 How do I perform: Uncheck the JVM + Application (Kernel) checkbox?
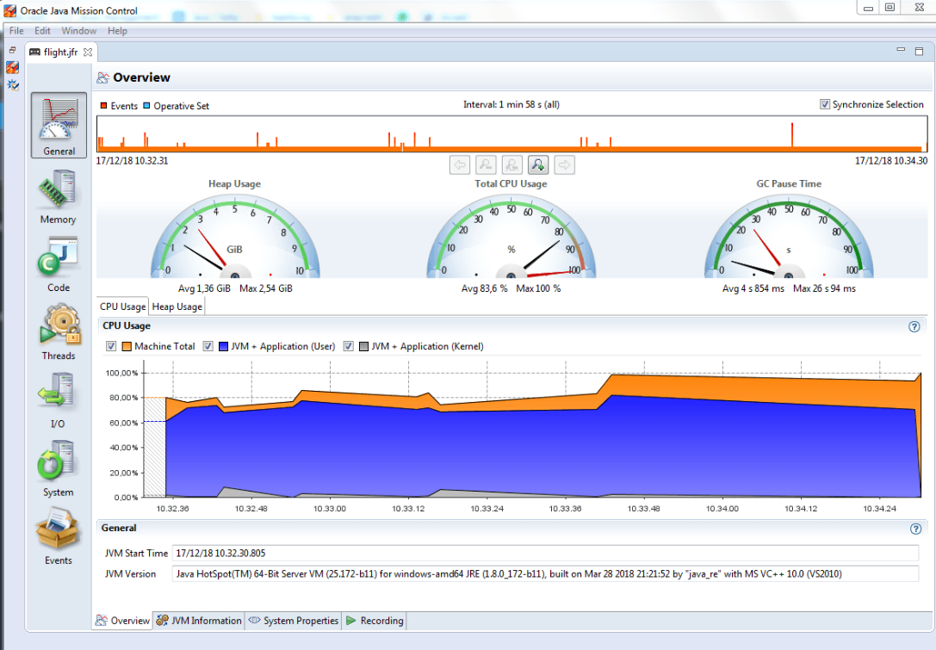[x=349, y=346]
